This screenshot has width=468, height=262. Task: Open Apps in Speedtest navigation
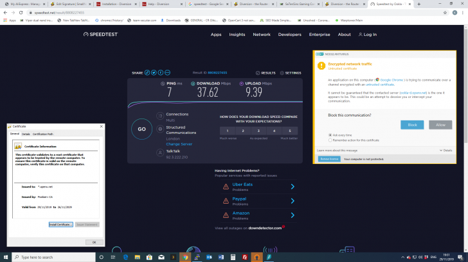pyautogui.click(x=216, y=35)
